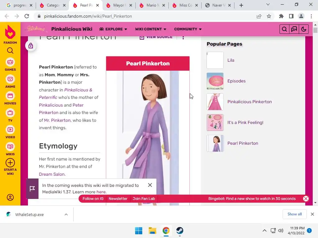The height and width of the screenshot is (238, 318).
Task: Open the Bingebot find a show link
Action: click(x=252, y=199)
